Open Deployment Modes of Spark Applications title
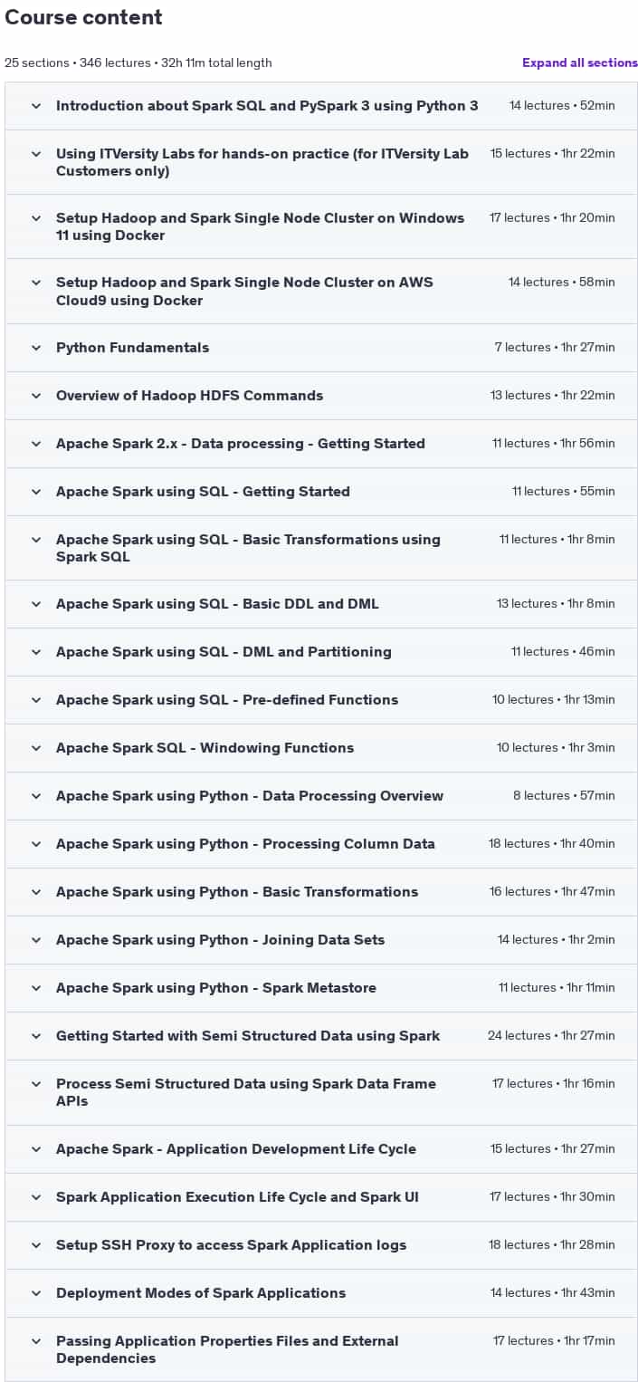638x1382 pixels. click(201, 1293)
